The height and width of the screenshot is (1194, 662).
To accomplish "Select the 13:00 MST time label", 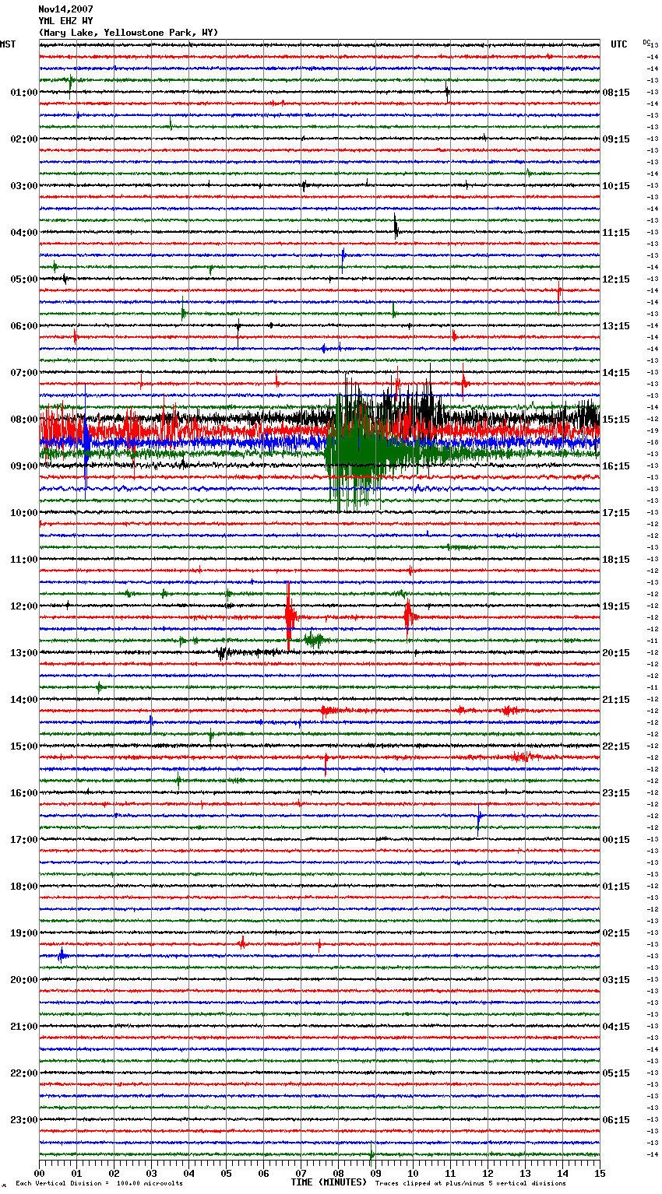I will coord(23,653).
